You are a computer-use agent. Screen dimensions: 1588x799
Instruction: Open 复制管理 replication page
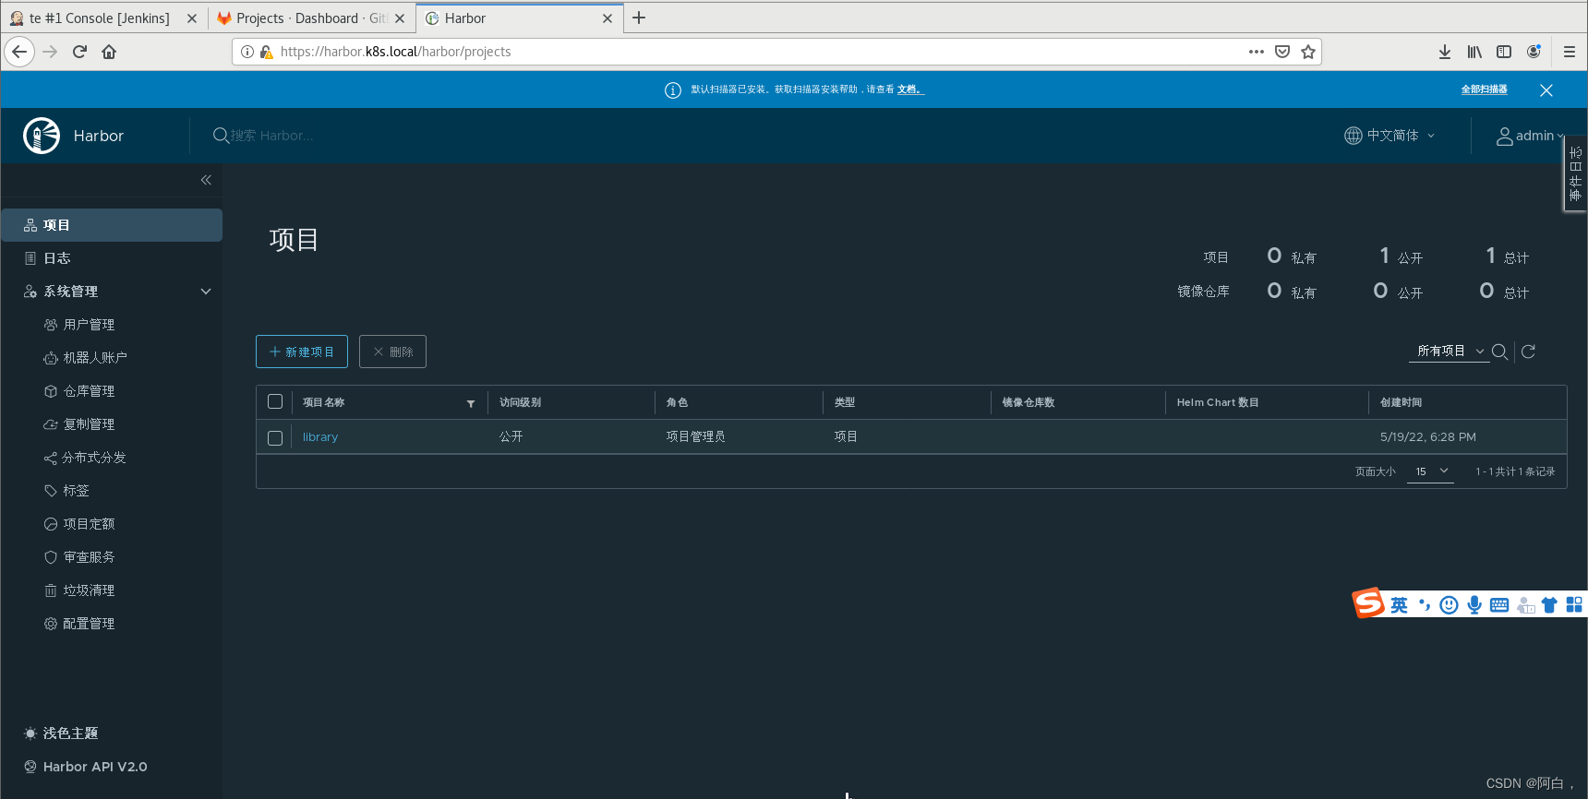click(x=89, y=424)
